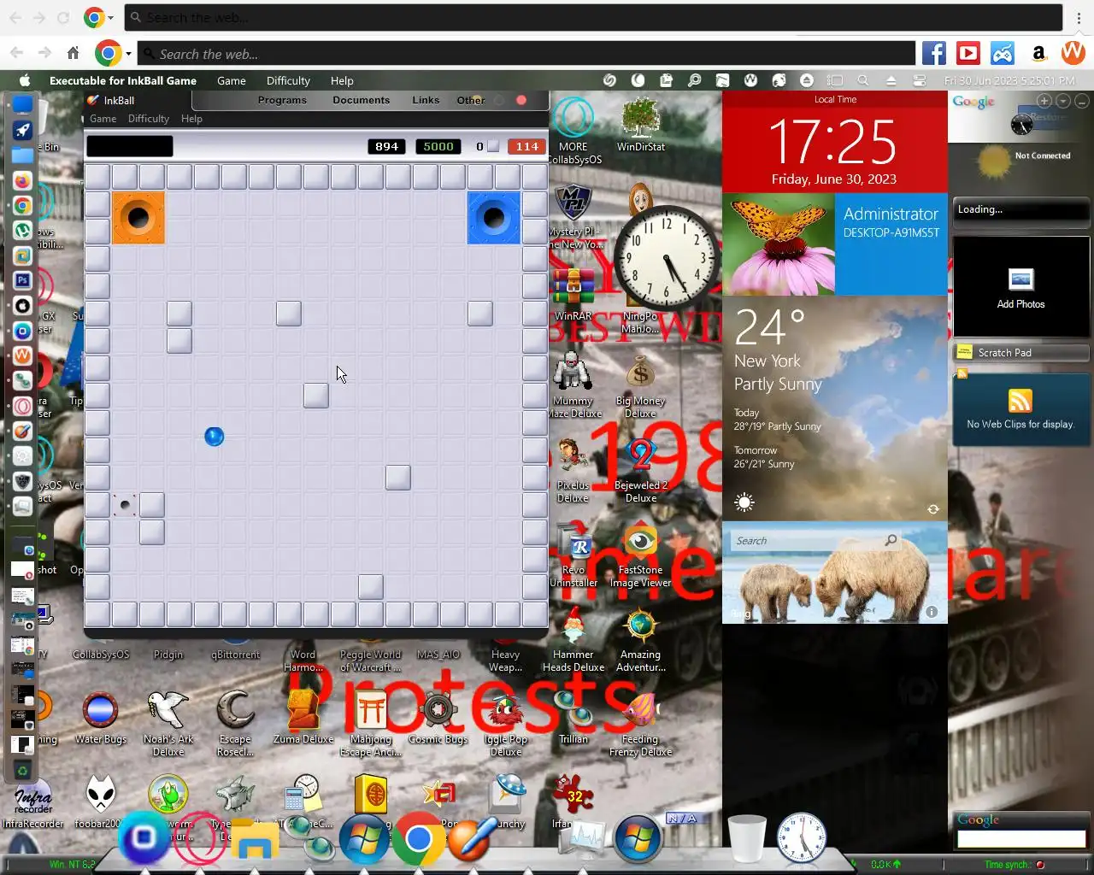Image resolution: width=1094 pixels, height=875 pixels.
Task: Click the analog clock gadget
Action: click(x=665, y=257)
